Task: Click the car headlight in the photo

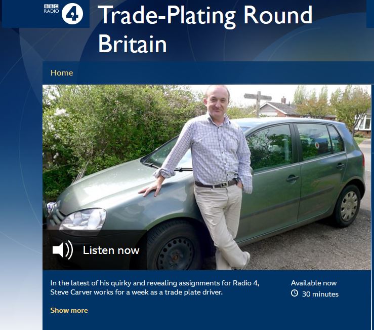Action: (83, 219)
